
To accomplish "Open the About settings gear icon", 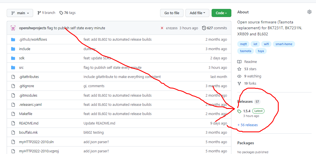I will point(309,12).
